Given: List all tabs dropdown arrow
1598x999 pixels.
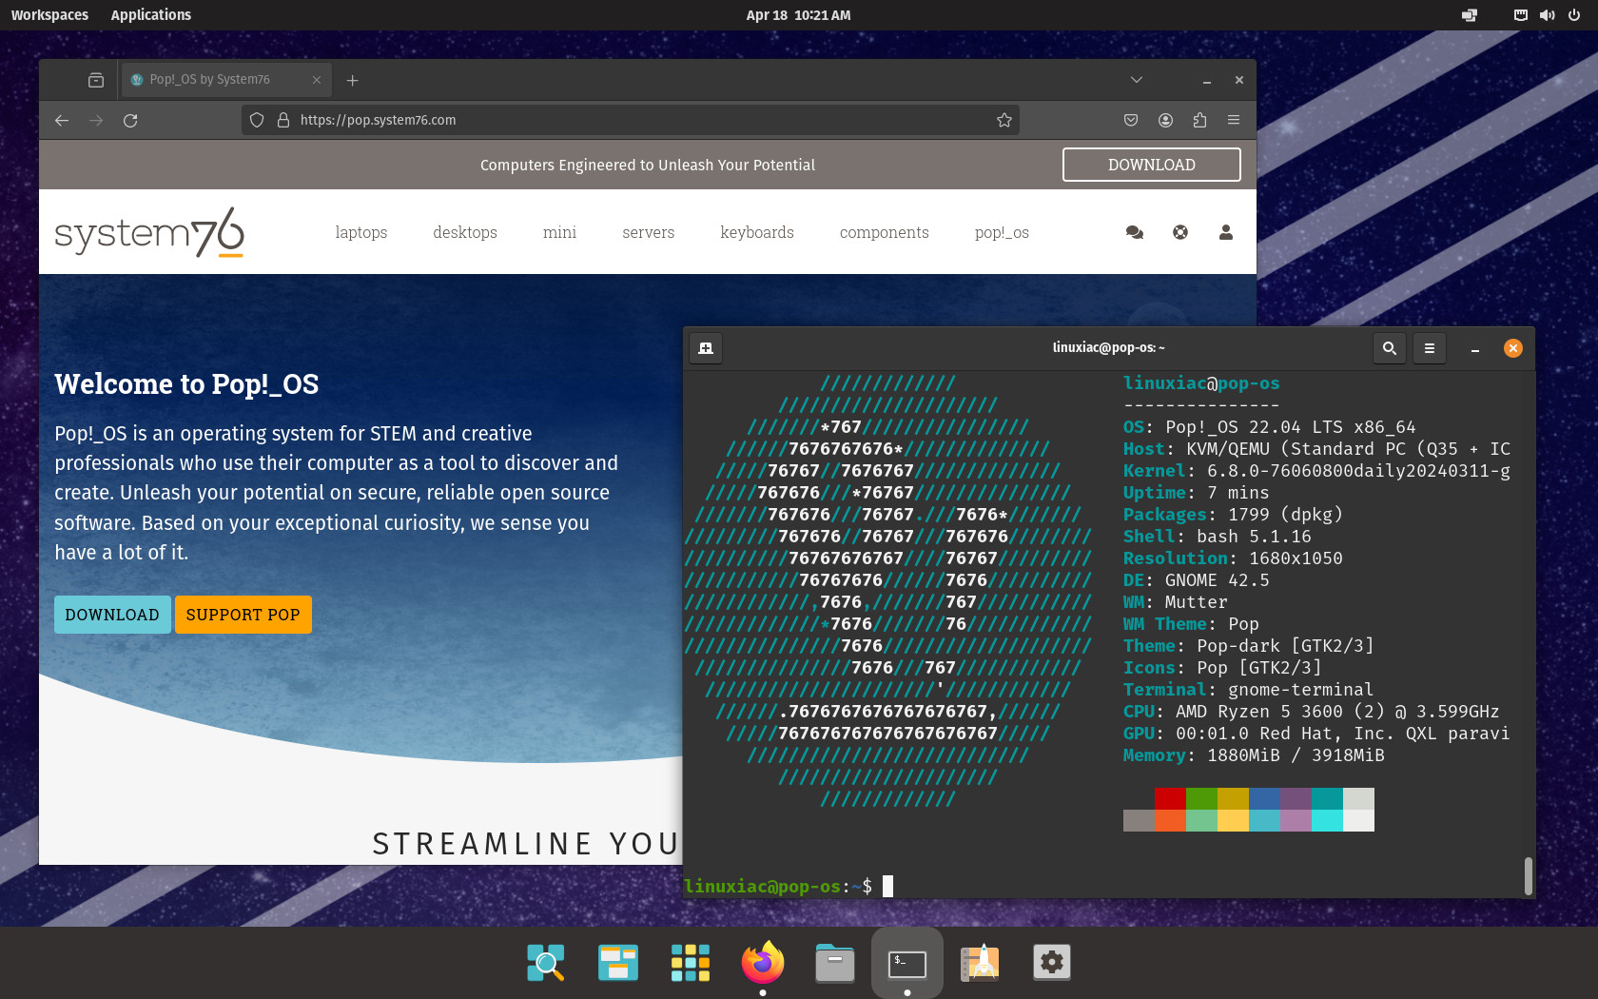Looking at the screenshot, I should click(x=1136, y=80).
